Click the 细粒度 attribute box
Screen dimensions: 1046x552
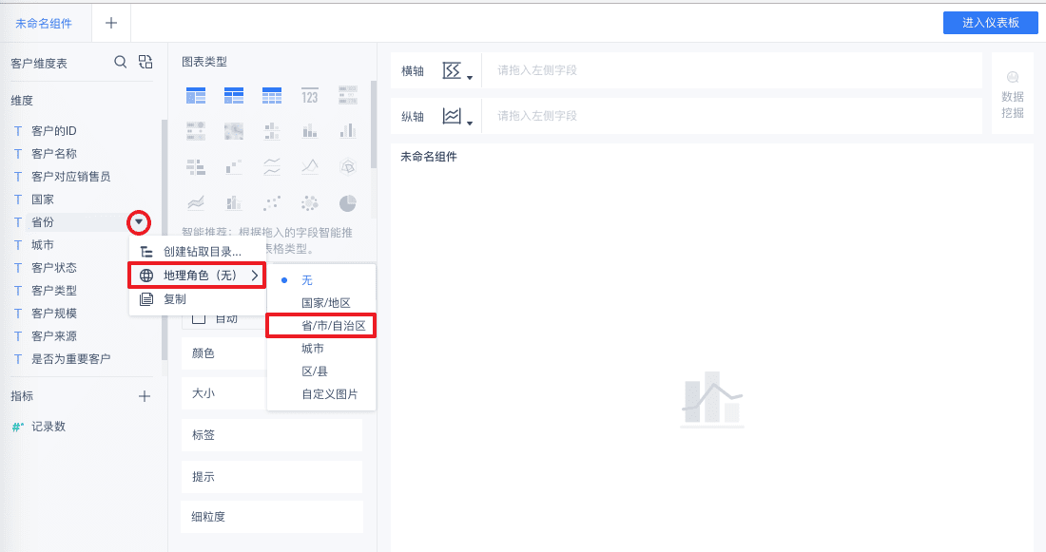272,517
